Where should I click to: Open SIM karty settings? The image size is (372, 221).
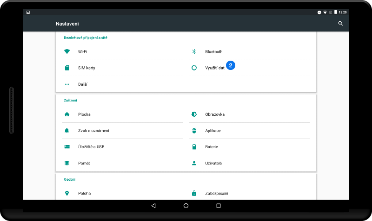[x=122, y=68]
